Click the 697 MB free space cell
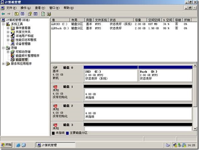Screen dimensions: 199x150 (153, 24)
